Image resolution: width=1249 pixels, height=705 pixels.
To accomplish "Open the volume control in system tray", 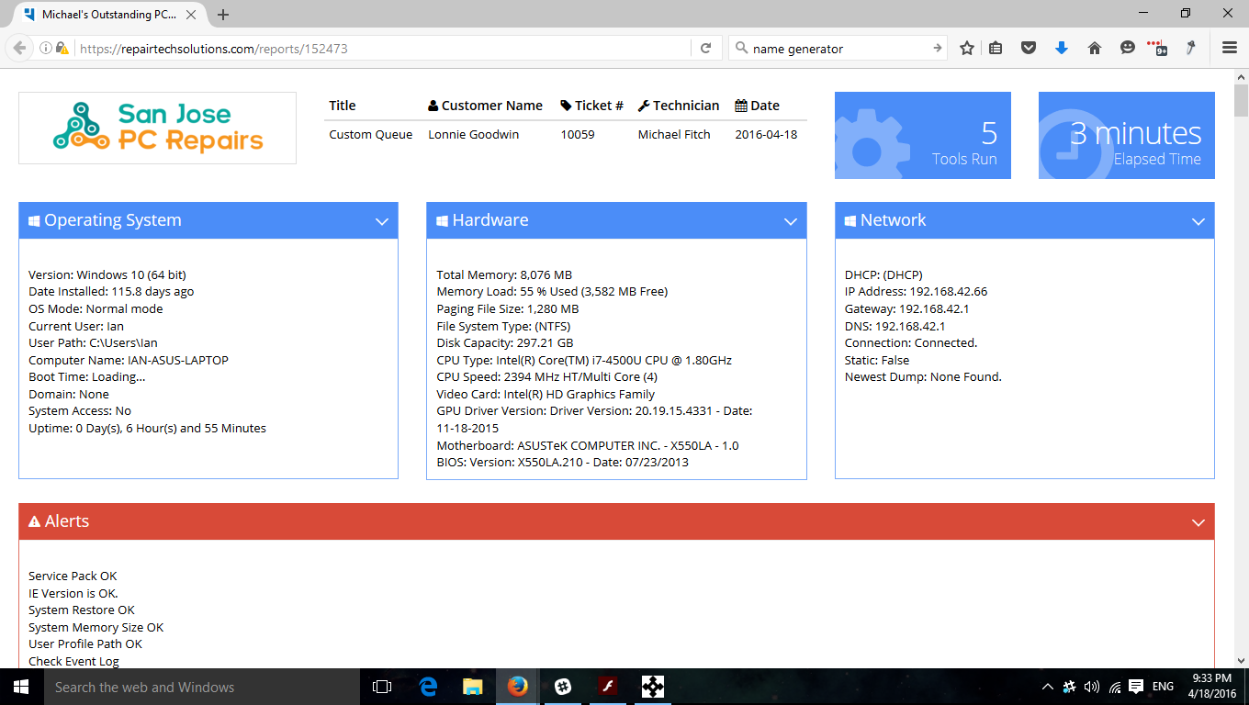I will pos(1092,687).
